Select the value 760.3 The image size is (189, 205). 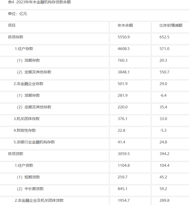pyautogui.click(x=123, y=60)
